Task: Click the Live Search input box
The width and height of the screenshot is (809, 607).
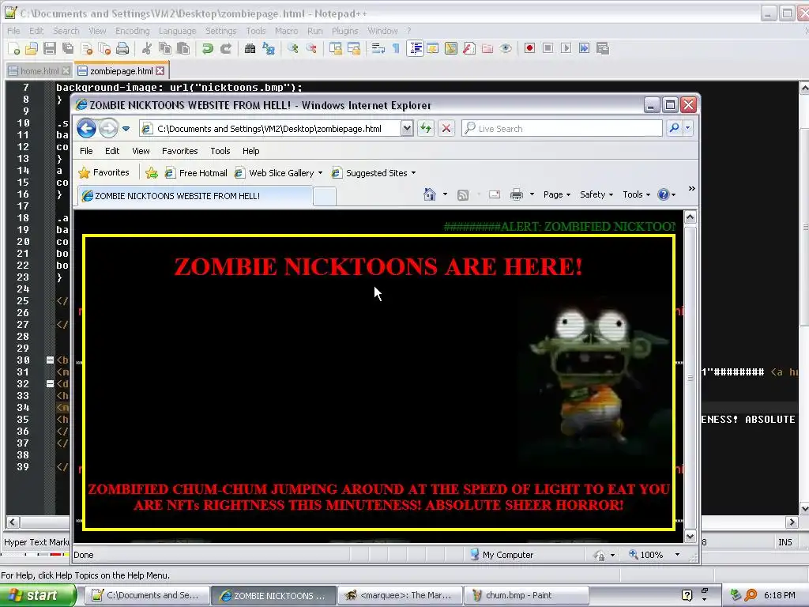Action: tap(562, 128)
